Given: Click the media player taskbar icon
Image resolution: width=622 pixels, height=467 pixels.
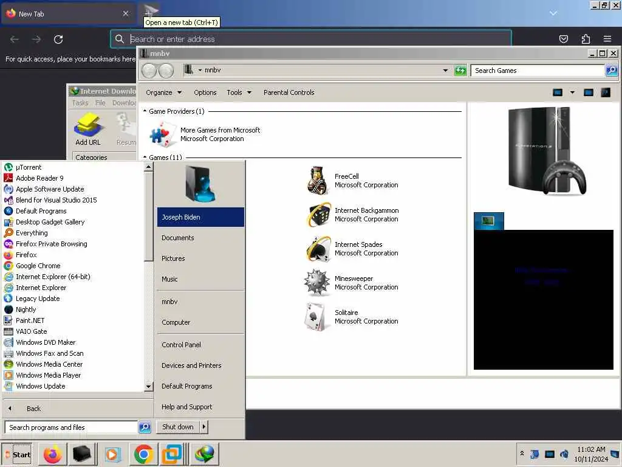Looking at the screenshot, I should coord(112,454).
